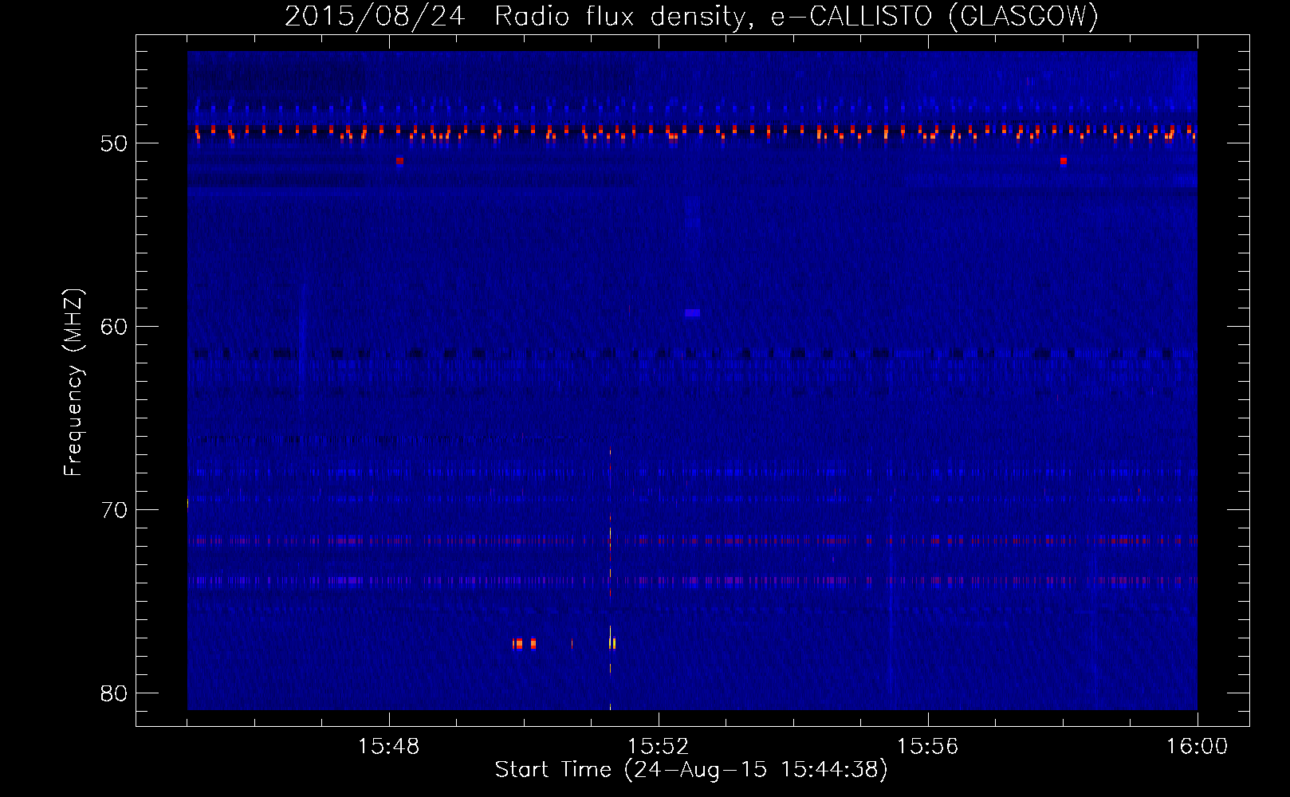This screenshot has width=1290, height=797.
Task: Click the 15:48 time tick label
Action: pyautogui.click(x=388, y=747)
